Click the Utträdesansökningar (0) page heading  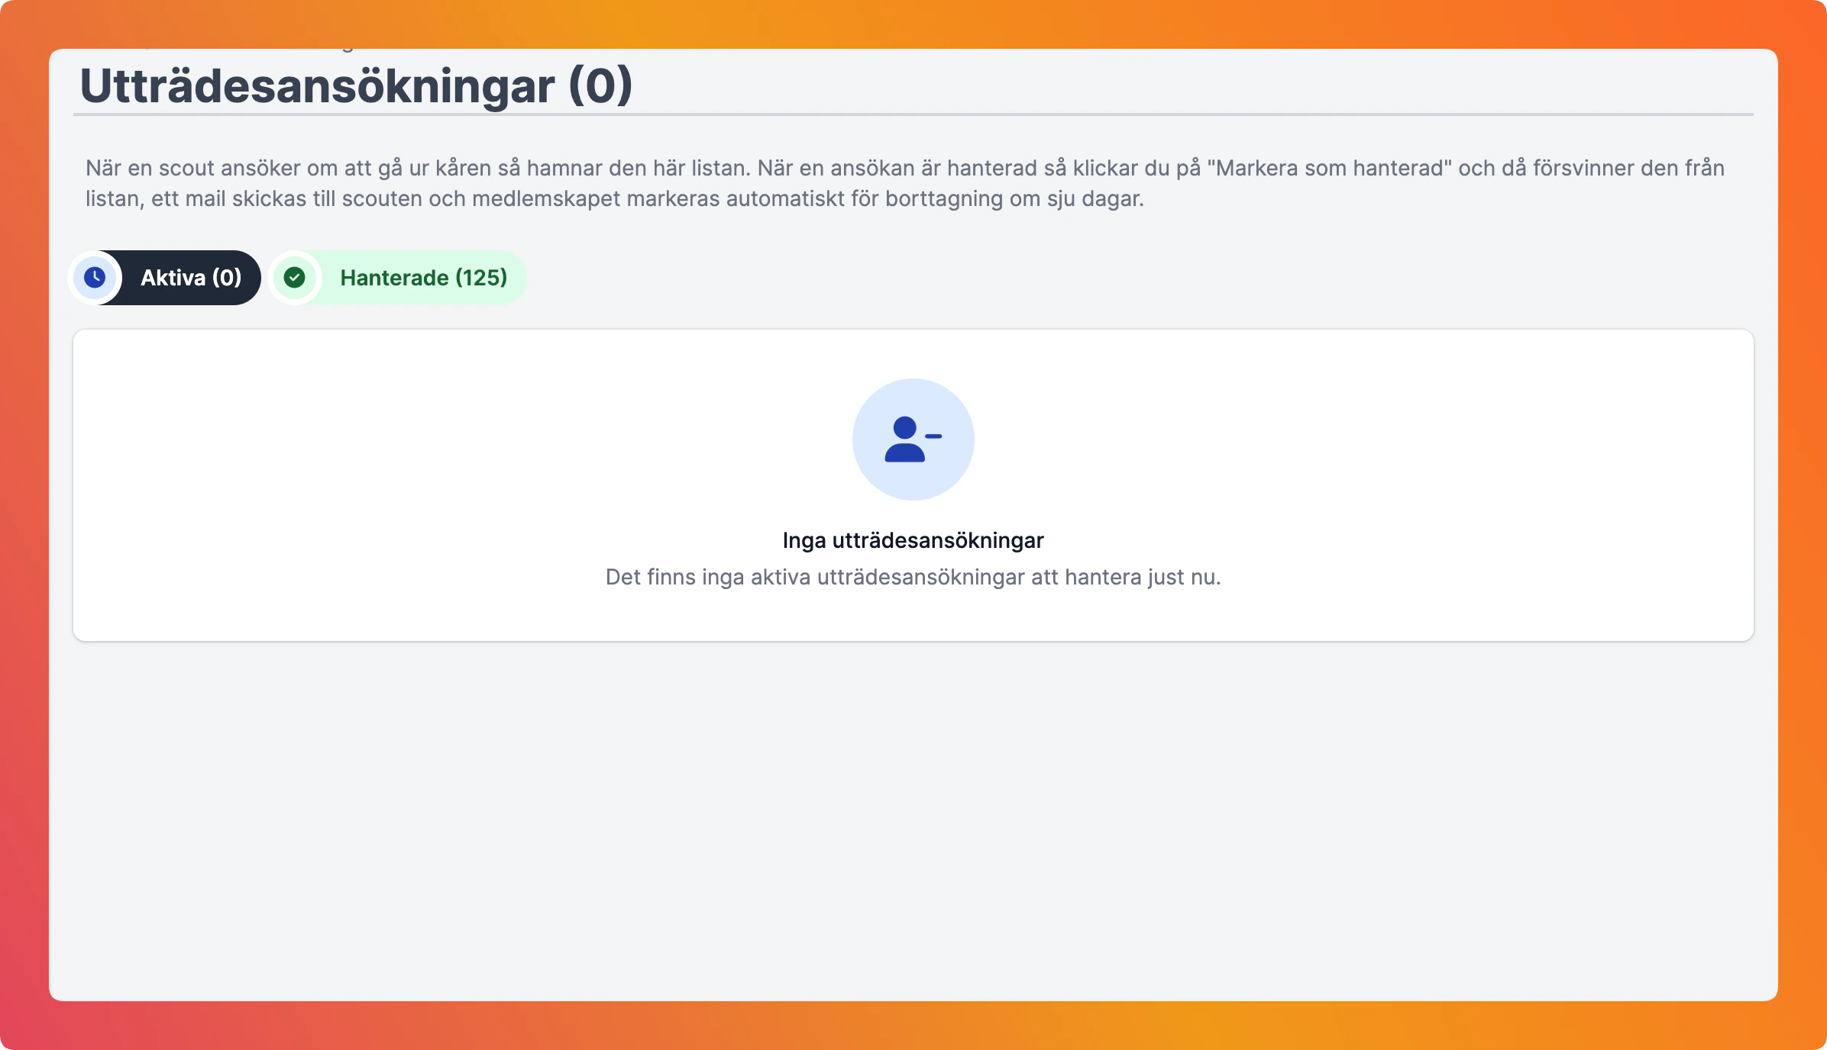click(x=356, y=85)
